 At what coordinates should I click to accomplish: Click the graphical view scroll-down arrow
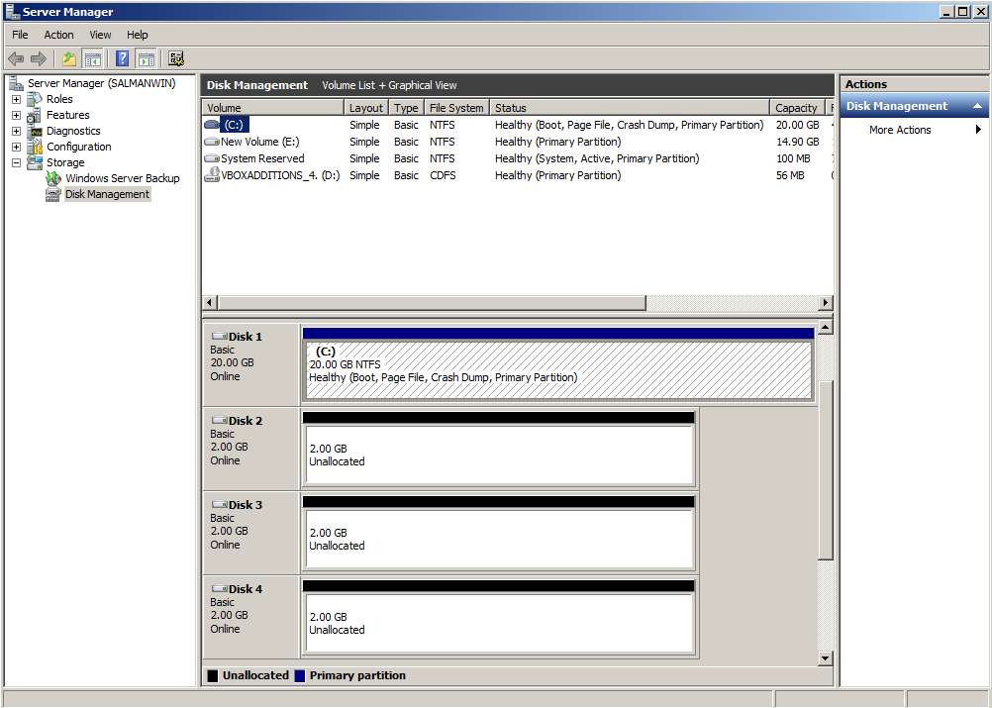tap(825, 658)
